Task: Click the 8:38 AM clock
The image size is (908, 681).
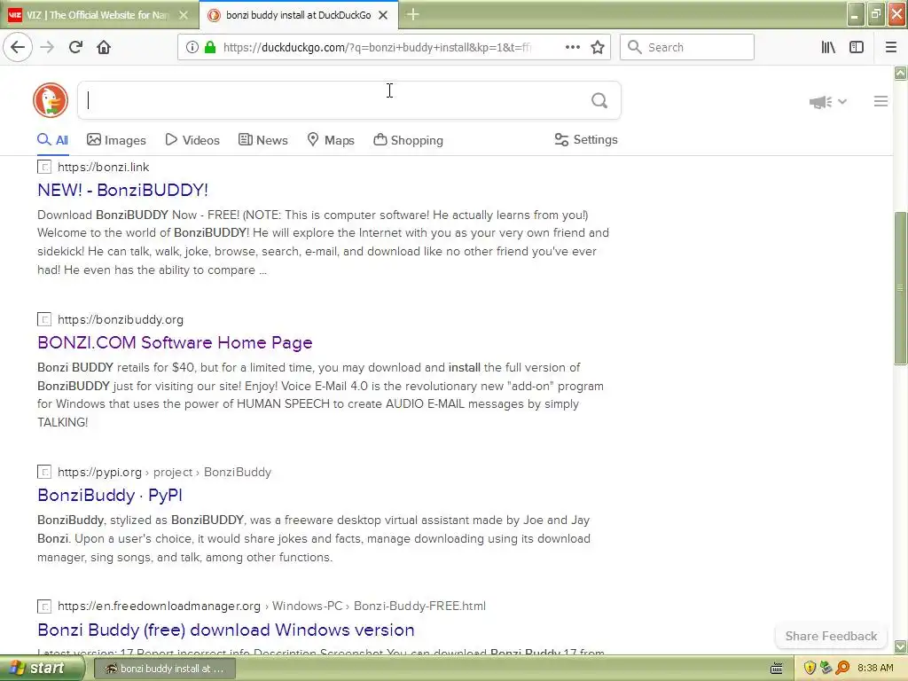Action: point(875,669)
